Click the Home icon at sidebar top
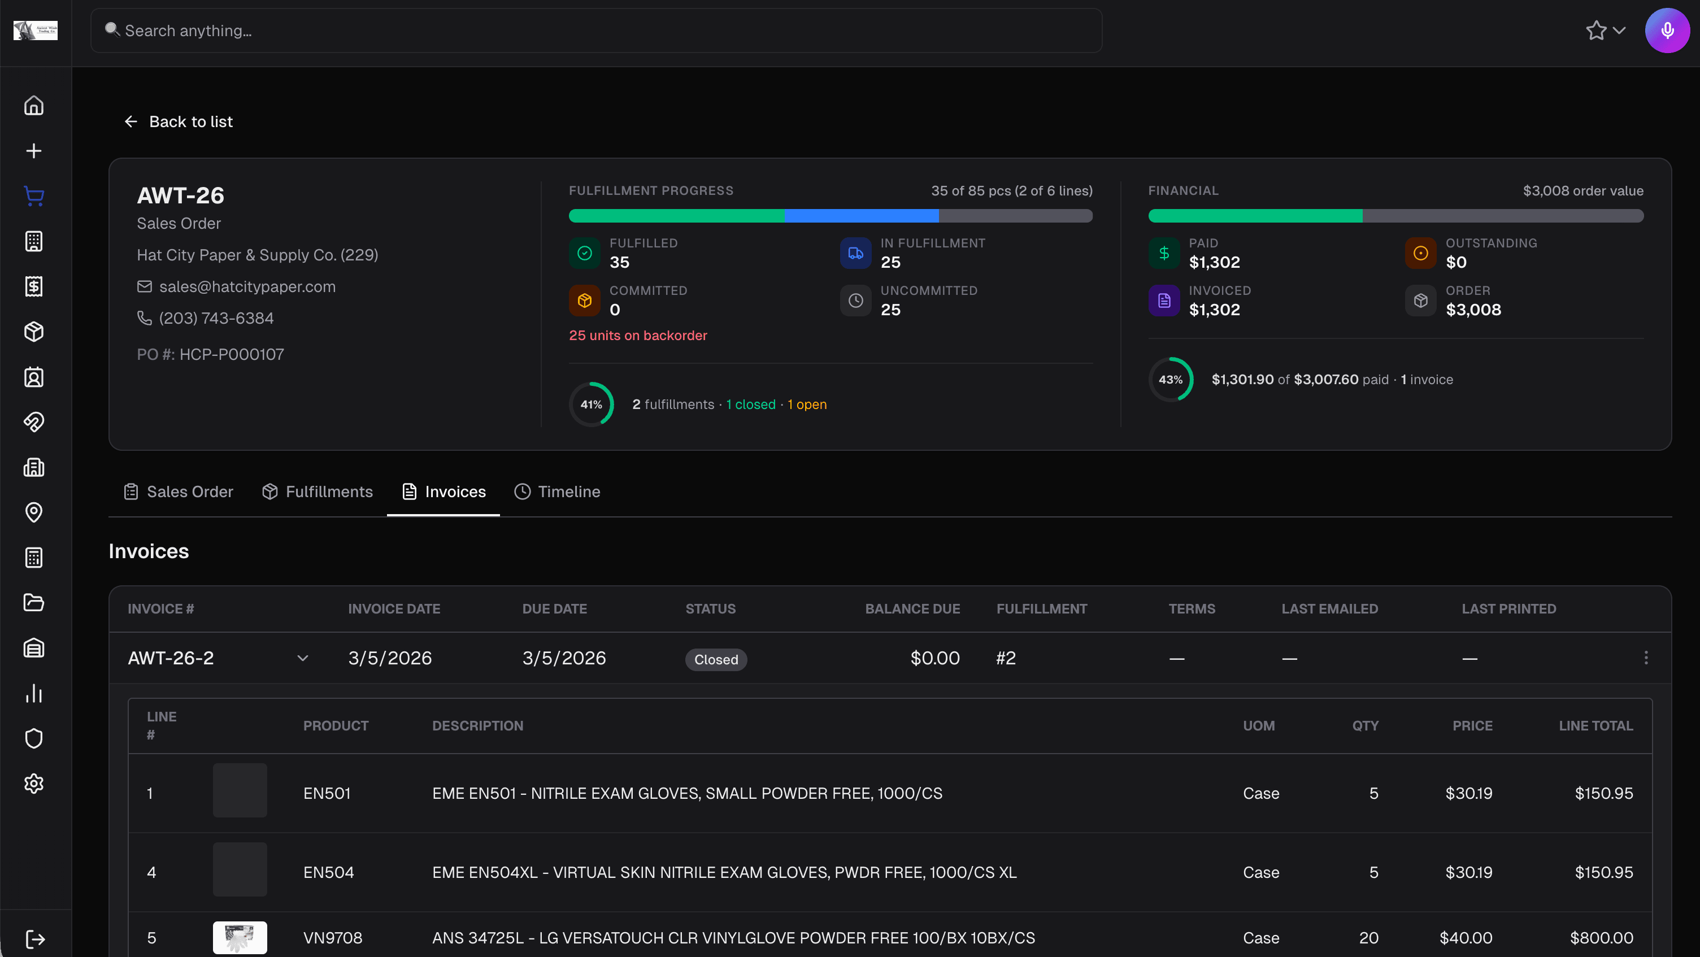Image resolution: width=1700 pixels, height=957 pixels. [x=34, y=105]
